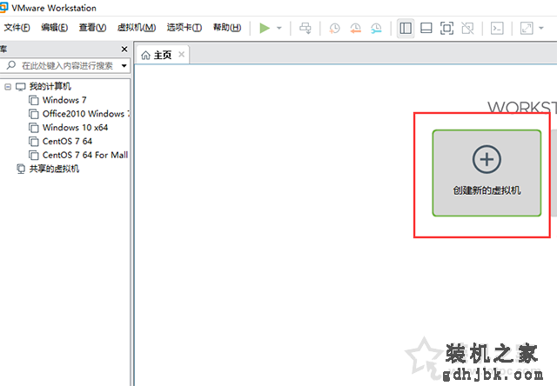Collapse the 我的计算机 tree node
Image resolution: width=557 pixels, height=386 pixels.
[x=8, y=87]
